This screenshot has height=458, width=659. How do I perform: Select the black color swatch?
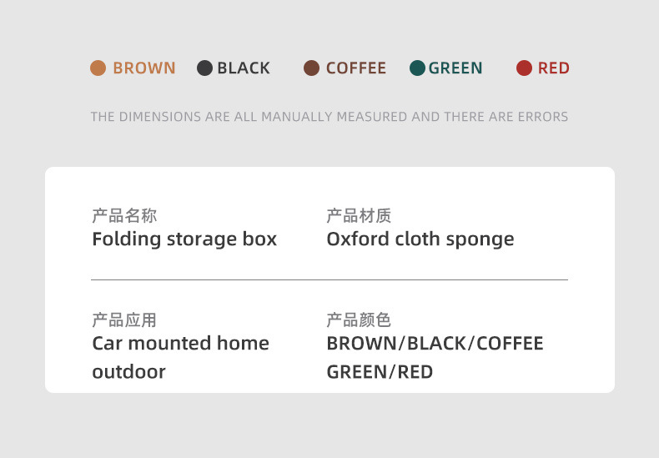pyautogui.click(x=204, y=68)
